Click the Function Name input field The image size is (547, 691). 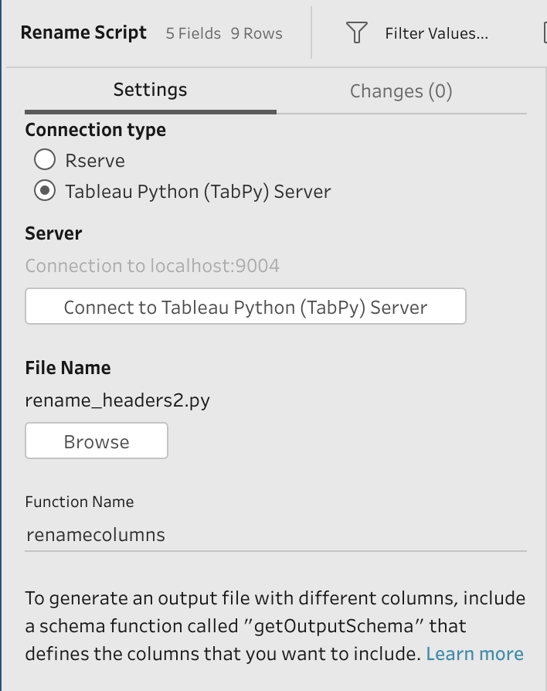[275, 534]
